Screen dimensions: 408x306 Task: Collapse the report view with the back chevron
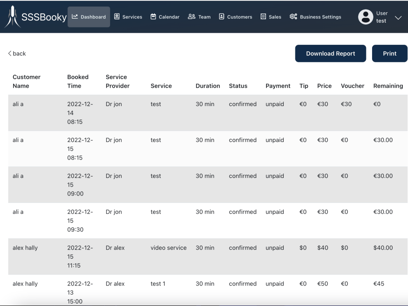(9, 53)
